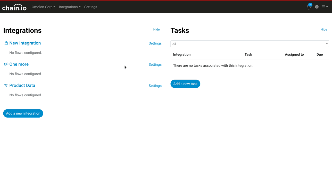This screenshot has height=188, width=332.
Task: Open the Integrations menu
Action: tap(70, 7)
